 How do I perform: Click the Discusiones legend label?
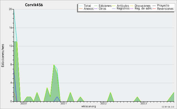142,6
